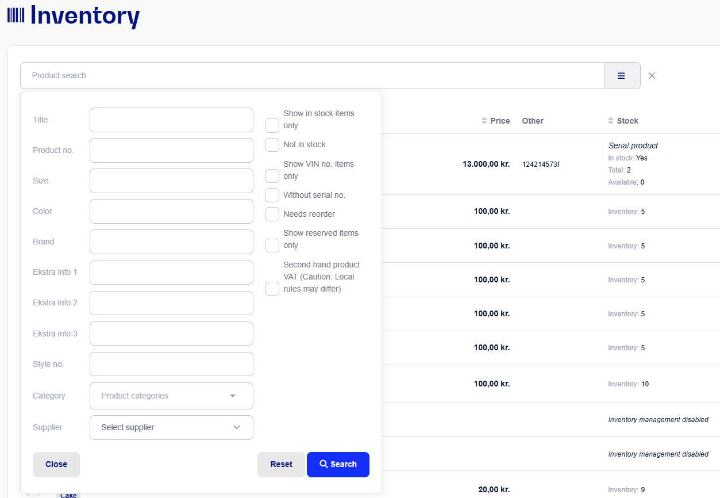The width and height of the screenshot is (720, 498).
Task: Click the 13.000,00 kr. price cell
Action: click(x=486, y=164)
